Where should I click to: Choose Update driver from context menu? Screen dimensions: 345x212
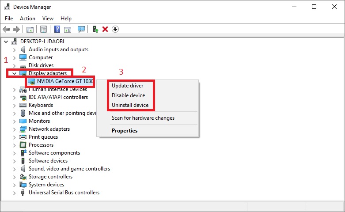coord(127,86)
